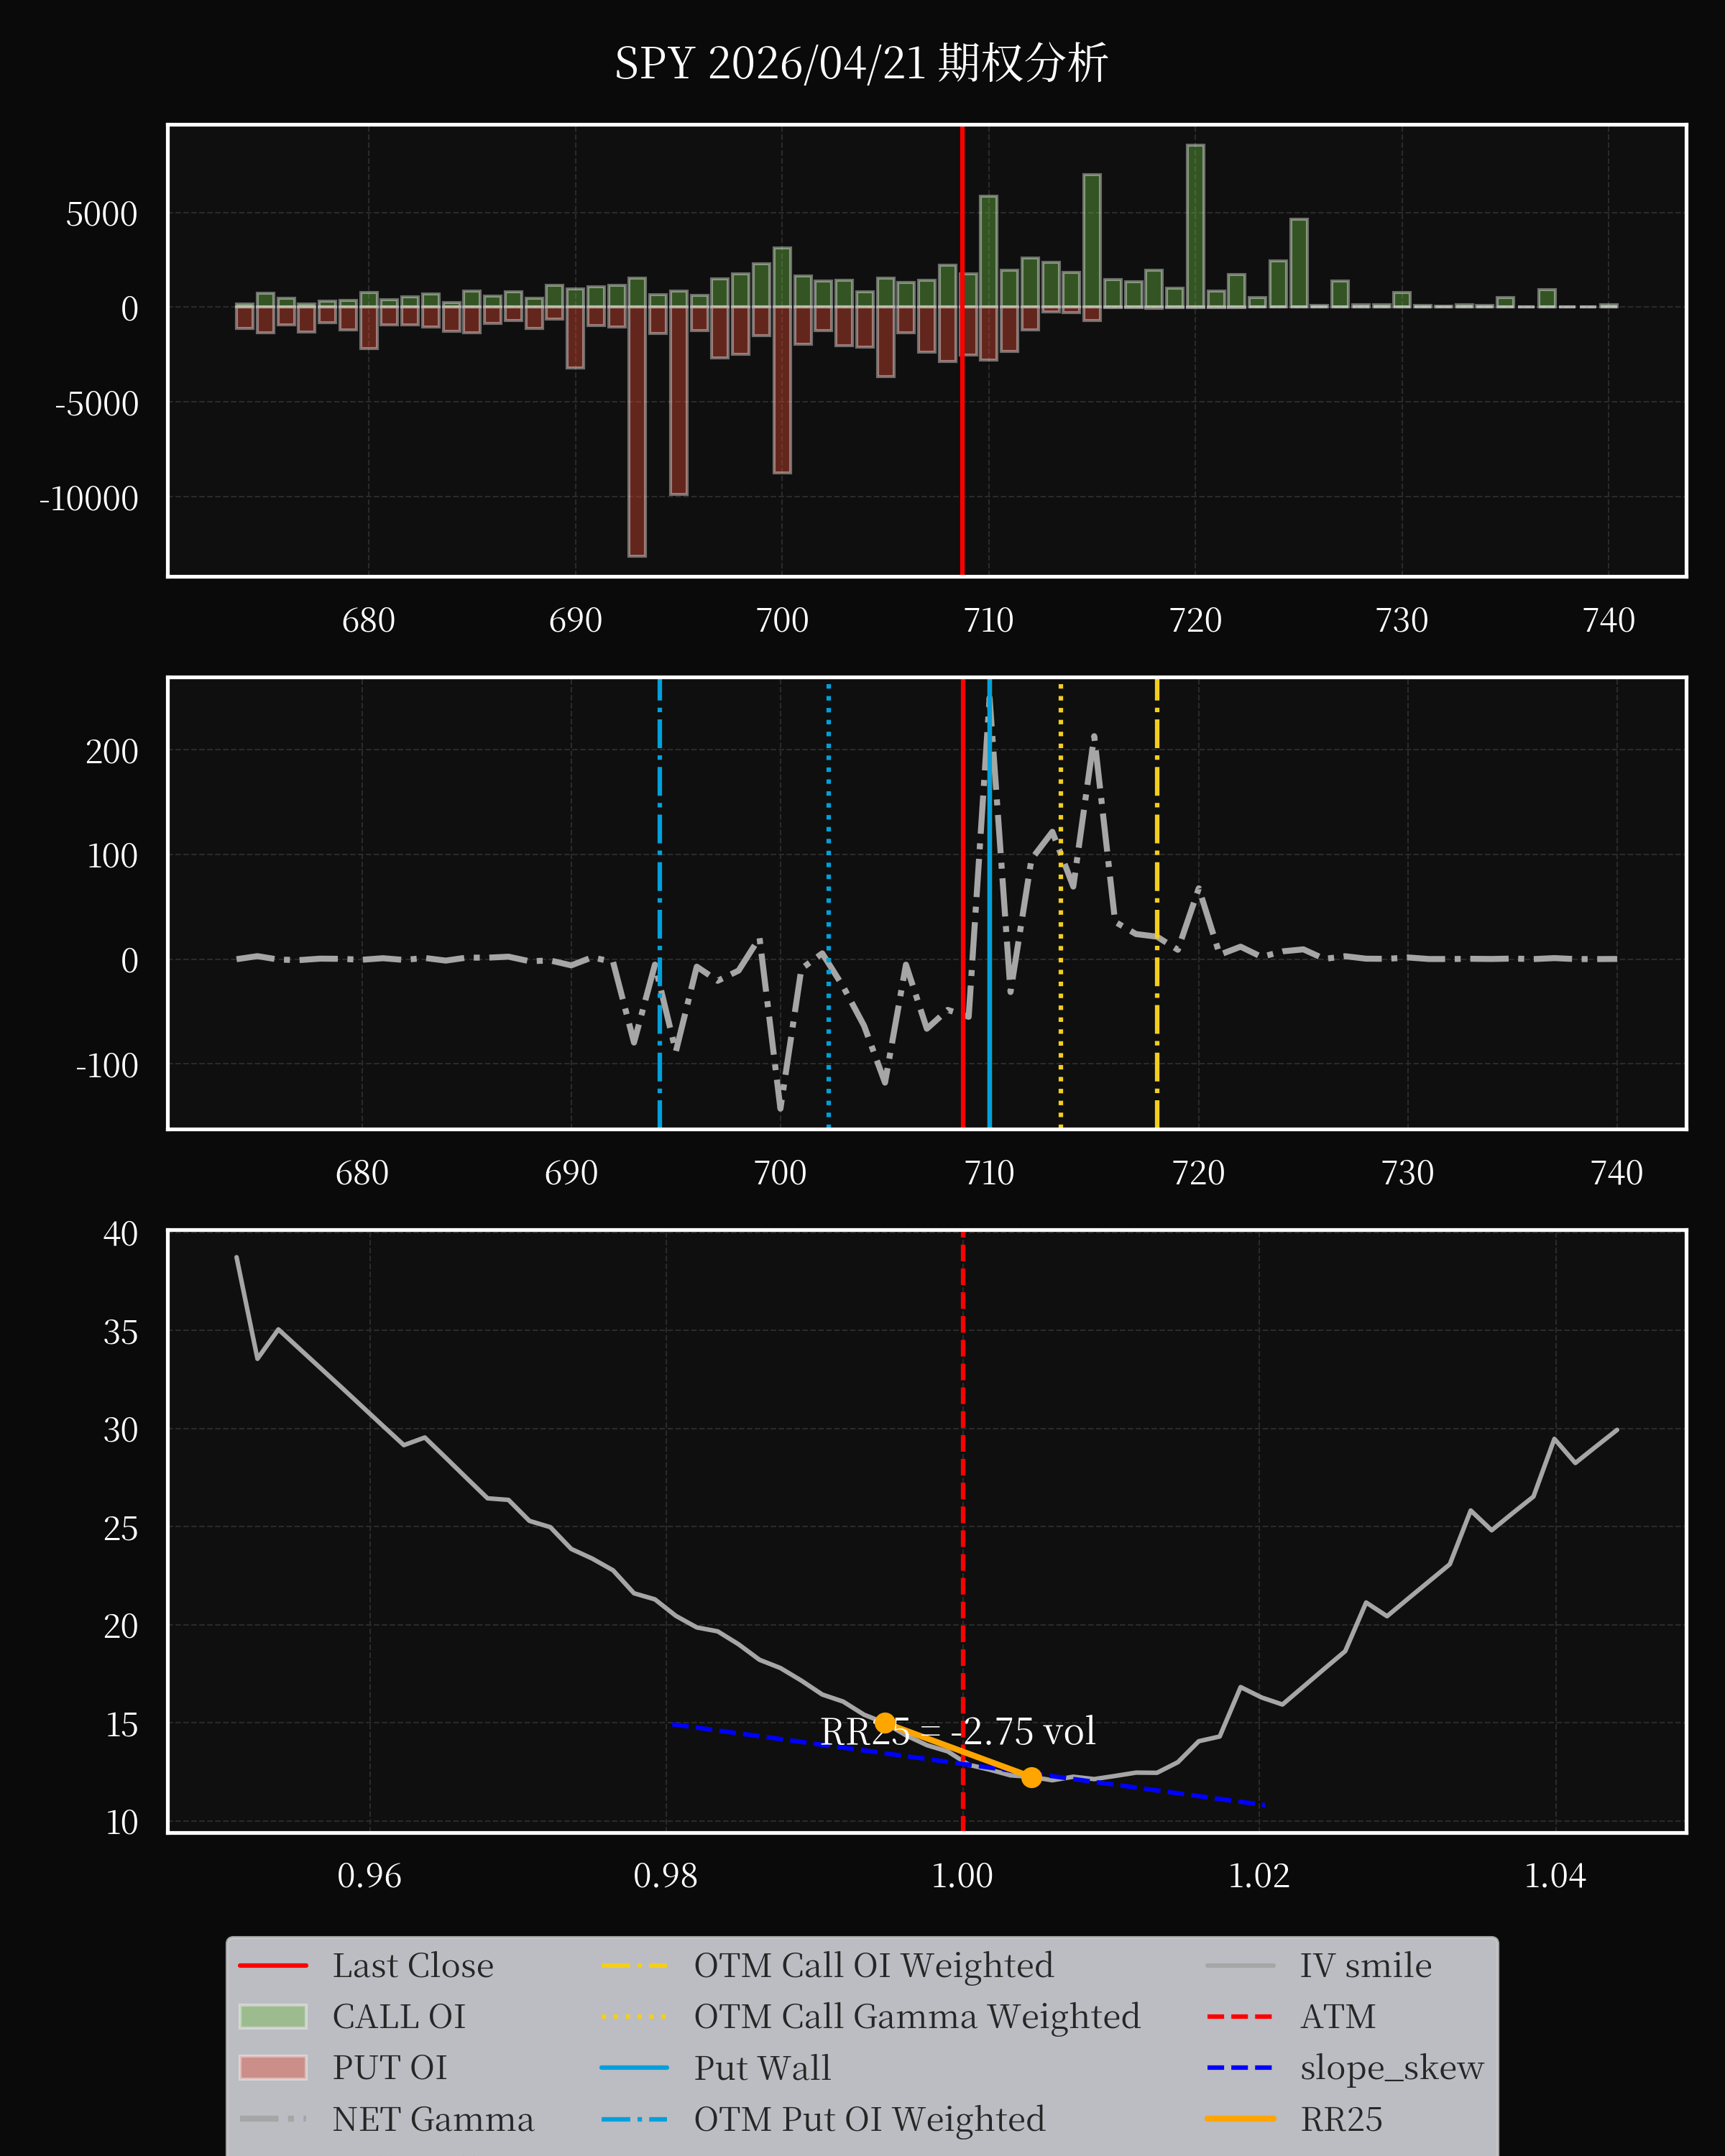
Task: Click the deepest put OI bar near 693
Action: click(x=637, y=431)
